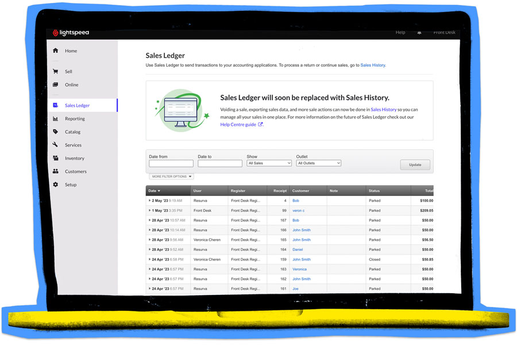Viewport: 517px width, 346px height.
Task: Open the Help Centre guide link
Action: coord(238,124)
